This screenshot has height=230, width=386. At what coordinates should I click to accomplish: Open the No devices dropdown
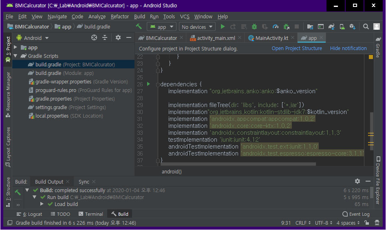[x=197, y=26]
